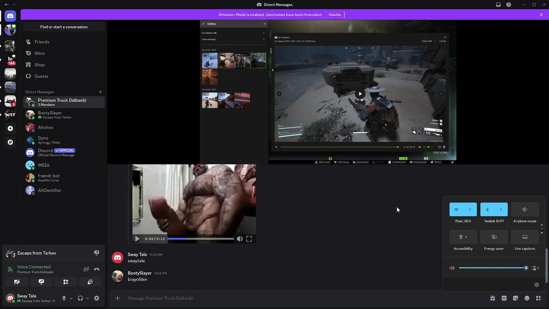Open MEE6 conversation
The height and width of the screenshot is (309, 549).
(64, 165)
